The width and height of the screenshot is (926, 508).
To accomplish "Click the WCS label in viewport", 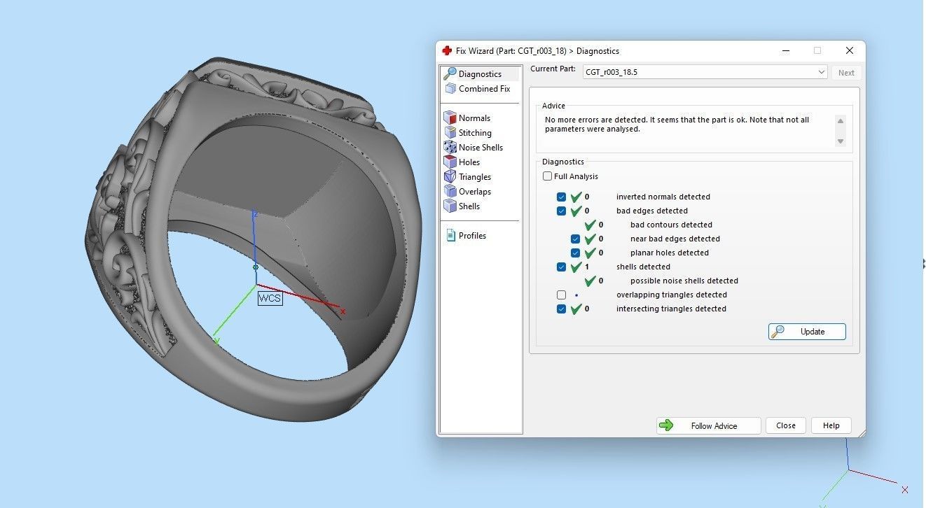I will point(270,298).
